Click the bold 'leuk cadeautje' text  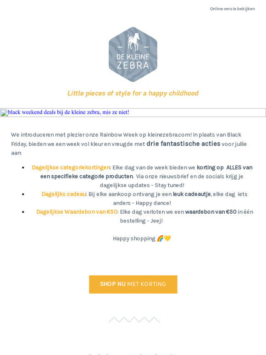[192, 194]
